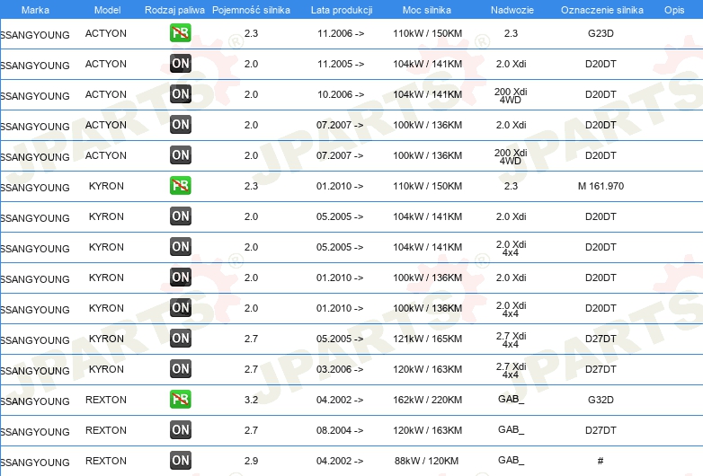This screenshot has height=476, width=703.
Task: Click the G23D engine designation cell
Action: tap(601, 33)
